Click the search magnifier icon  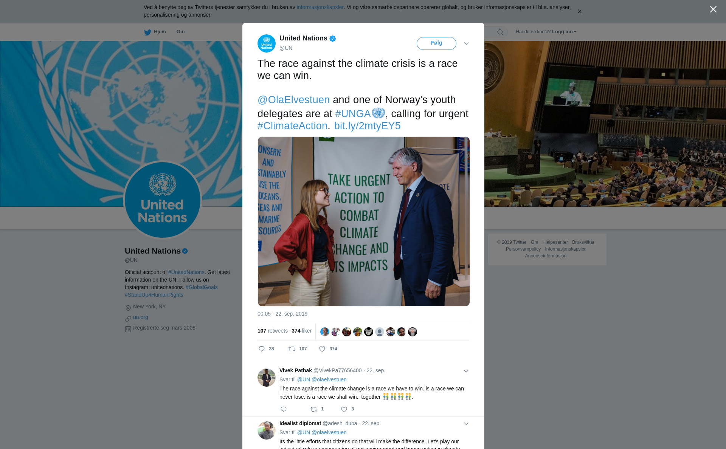click(x=500, y=32)
